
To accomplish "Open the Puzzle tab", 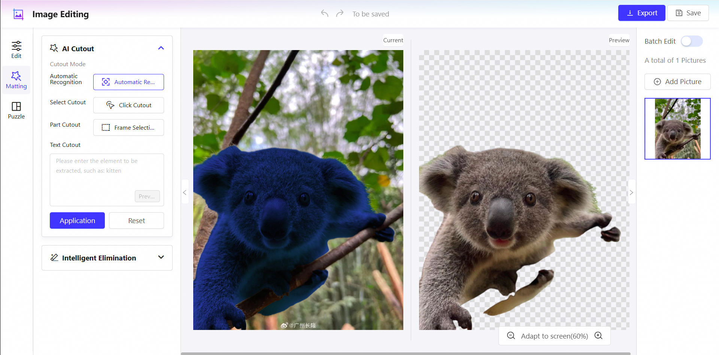I will point(16,111).
